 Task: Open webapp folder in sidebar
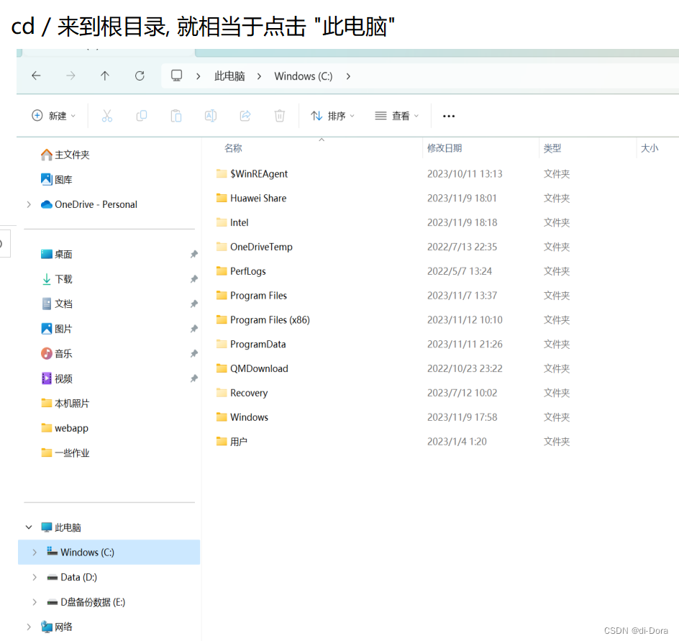tap(65, 428)
